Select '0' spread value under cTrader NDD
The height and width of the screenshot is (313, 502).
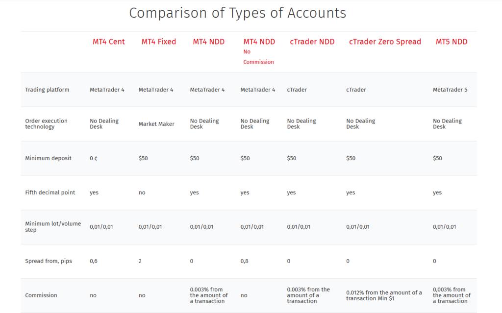pos(288,261)
